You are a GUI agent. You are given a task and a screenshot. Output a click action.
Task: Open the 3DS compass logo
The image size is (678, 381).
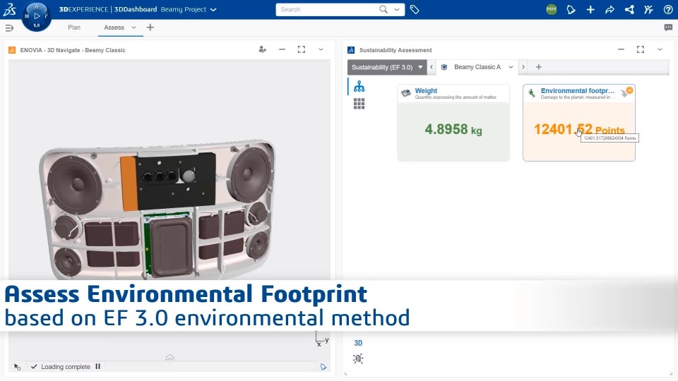9,9
